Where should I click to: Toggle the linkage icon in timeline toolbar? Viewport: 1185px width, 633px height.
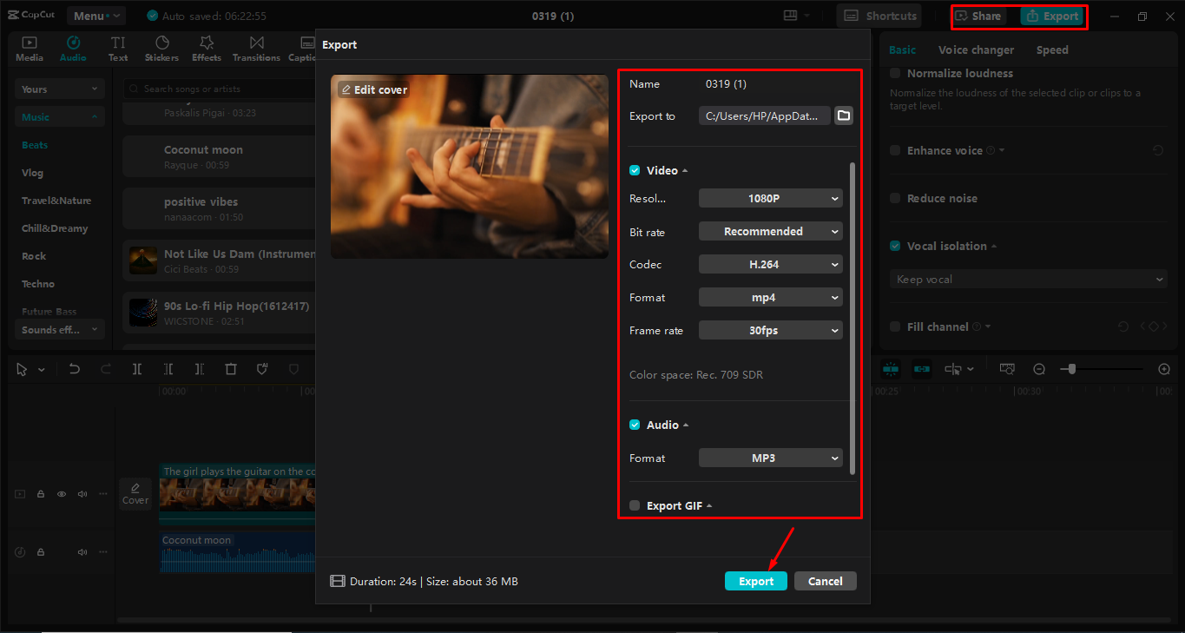(x=922, y=369)
